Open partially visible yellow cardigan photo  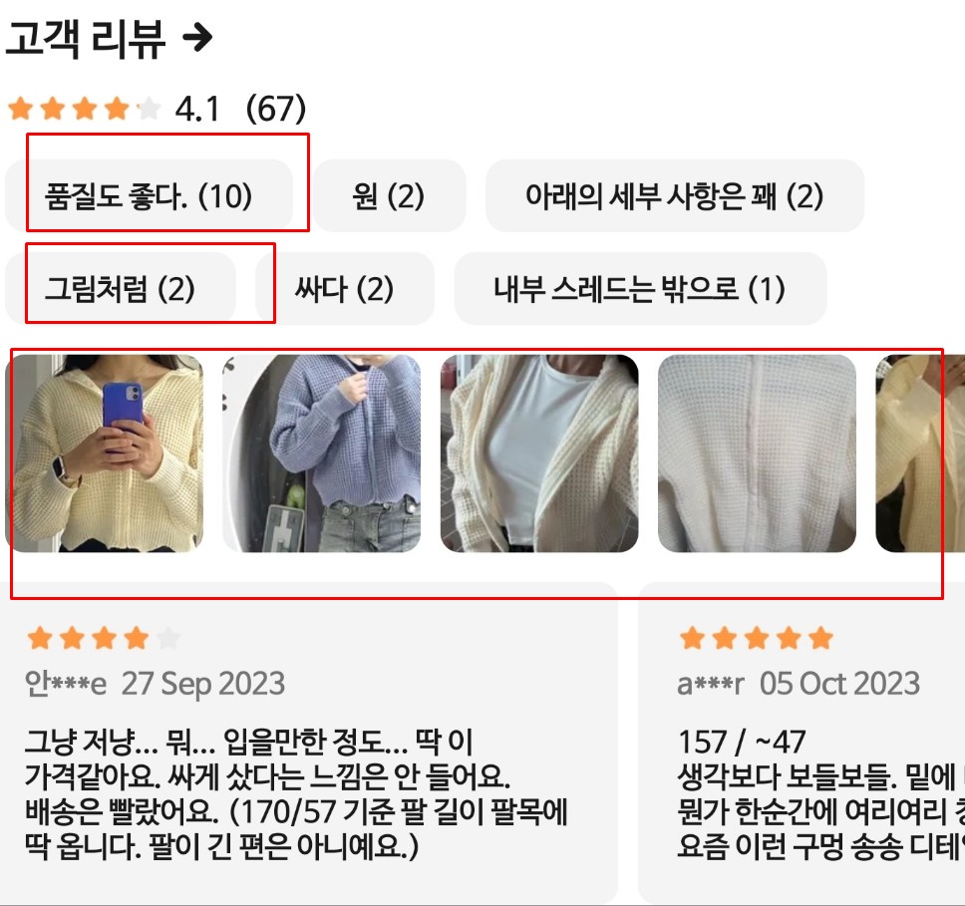point(920,453)
